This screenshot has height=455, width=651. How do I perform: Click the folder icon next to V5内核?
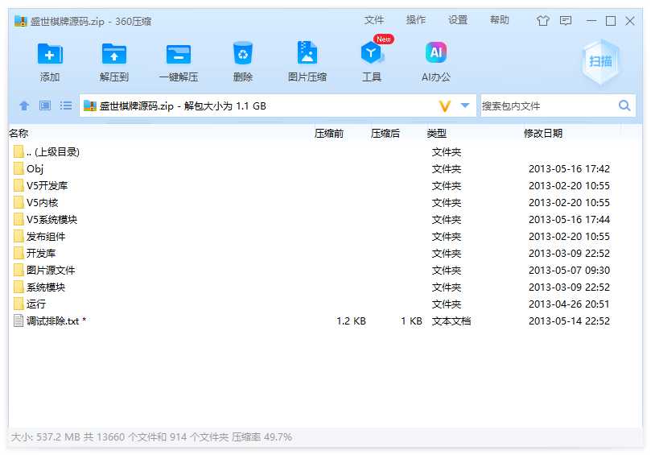click(19, 202)
